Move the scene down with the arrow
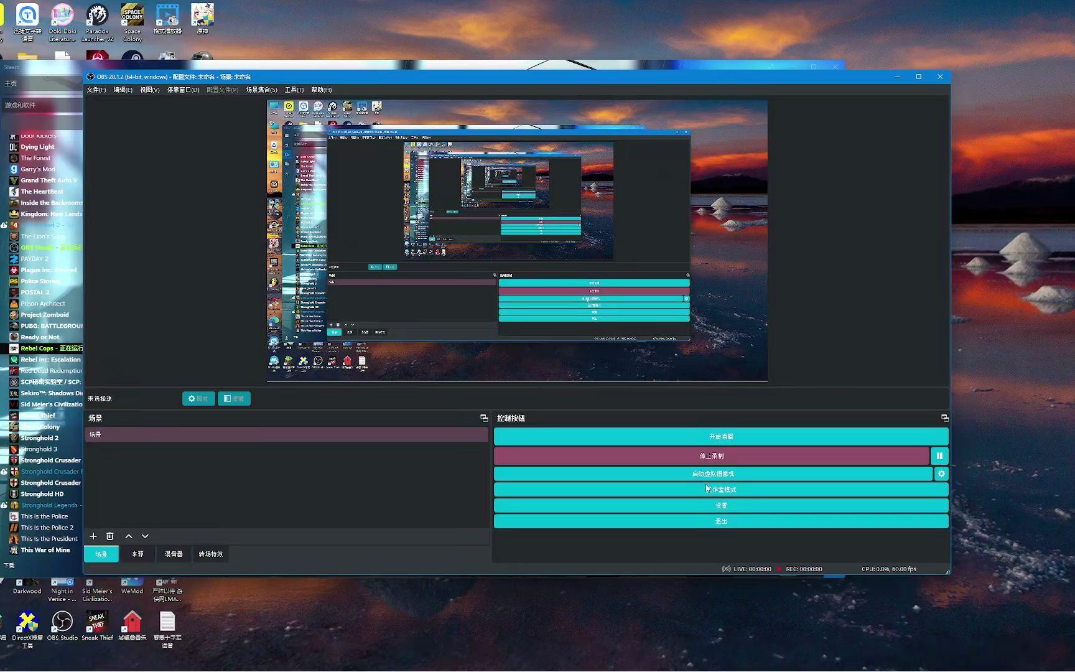 pyautogui.click(x=145, y=536)
